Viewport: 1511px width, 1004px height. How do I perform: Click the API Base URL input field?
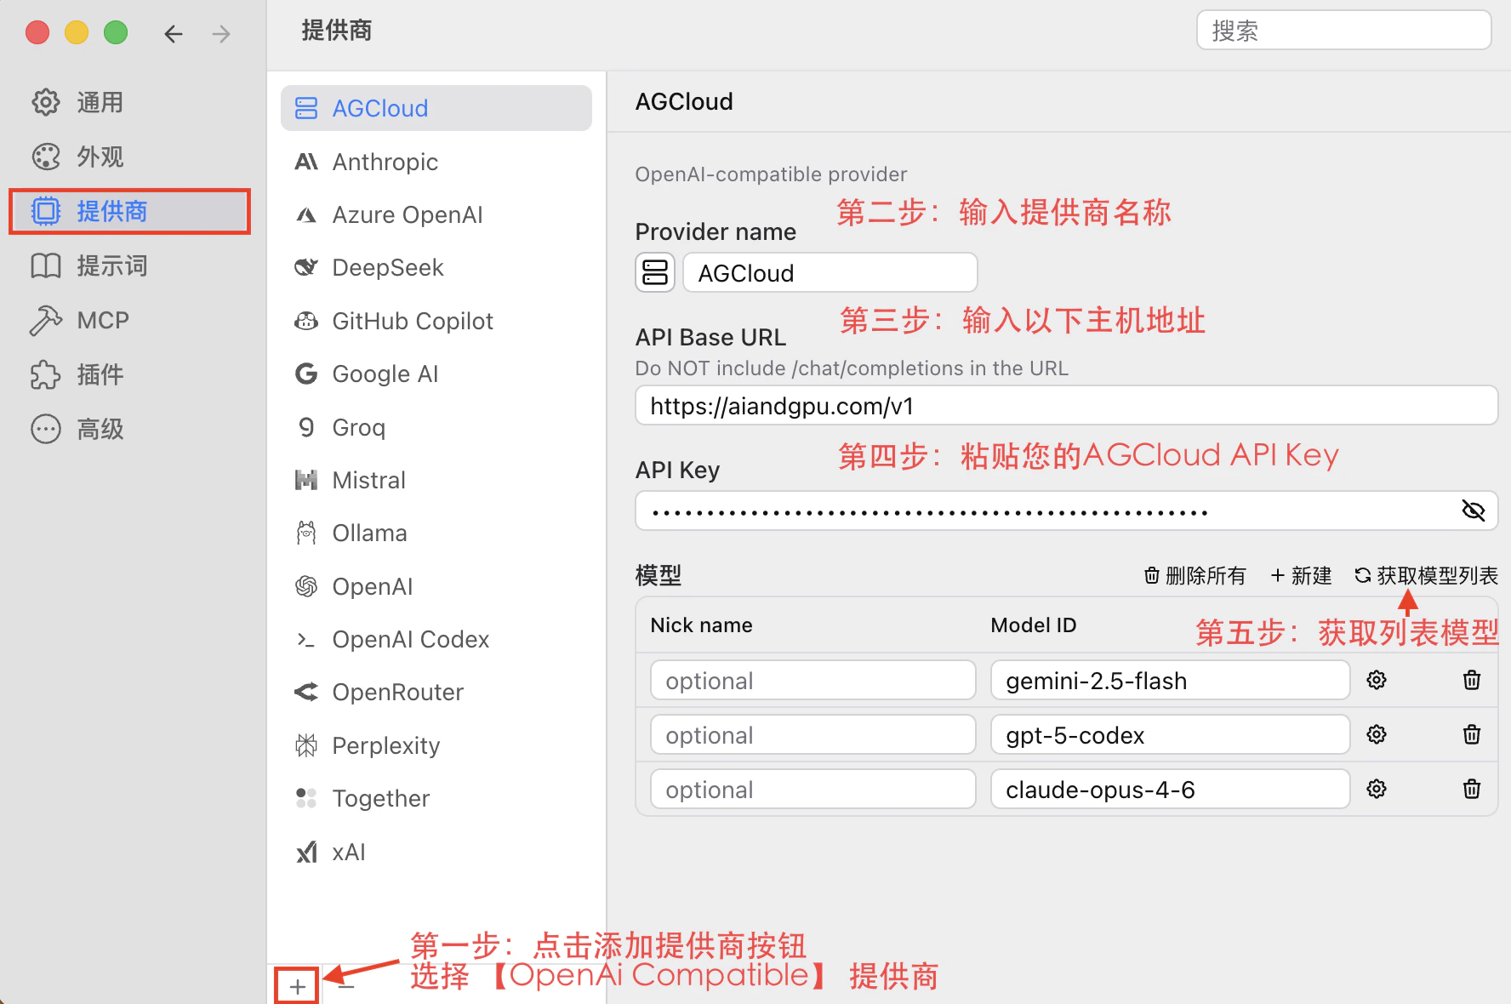pos(1066,406)
